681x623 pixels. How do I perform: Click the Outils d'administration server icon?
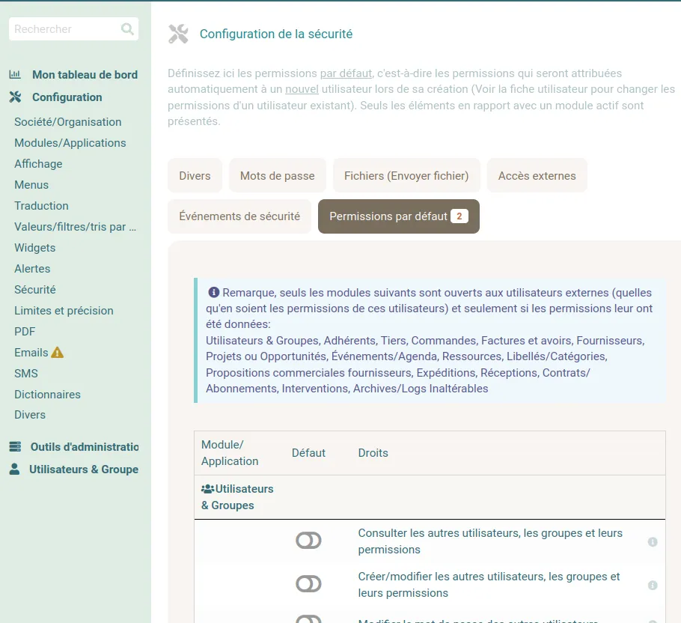click(x=15, y=446)
